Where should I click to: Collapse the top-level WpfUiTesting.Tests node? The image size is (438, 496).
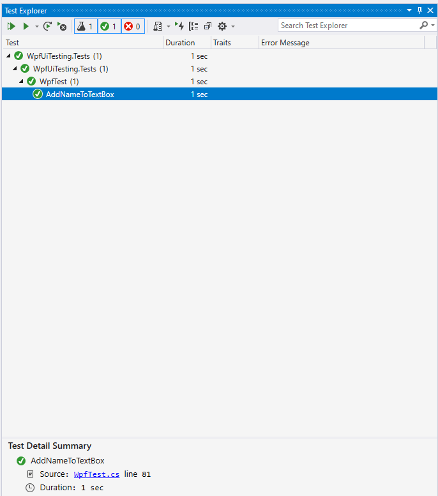tap(8, 56)
